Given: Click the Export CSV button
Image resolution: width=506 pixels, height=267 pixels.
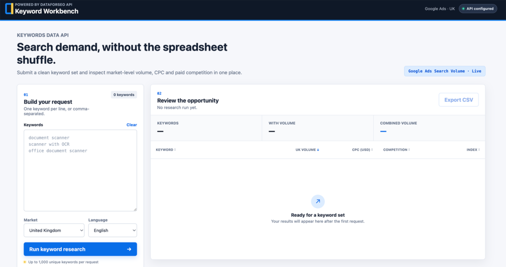Looking at the screenshot, I should [x=458, y=100].
